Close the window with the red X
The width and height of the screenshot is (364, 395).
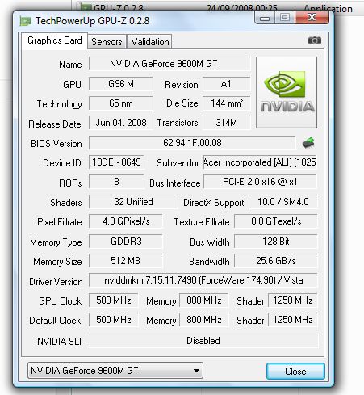312,18
